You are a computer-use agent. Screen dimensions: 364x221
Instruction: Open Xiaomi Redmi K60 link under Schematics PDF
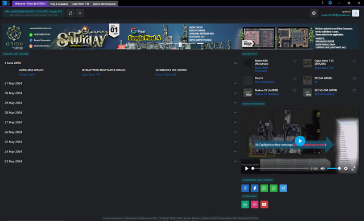point(166,74)
